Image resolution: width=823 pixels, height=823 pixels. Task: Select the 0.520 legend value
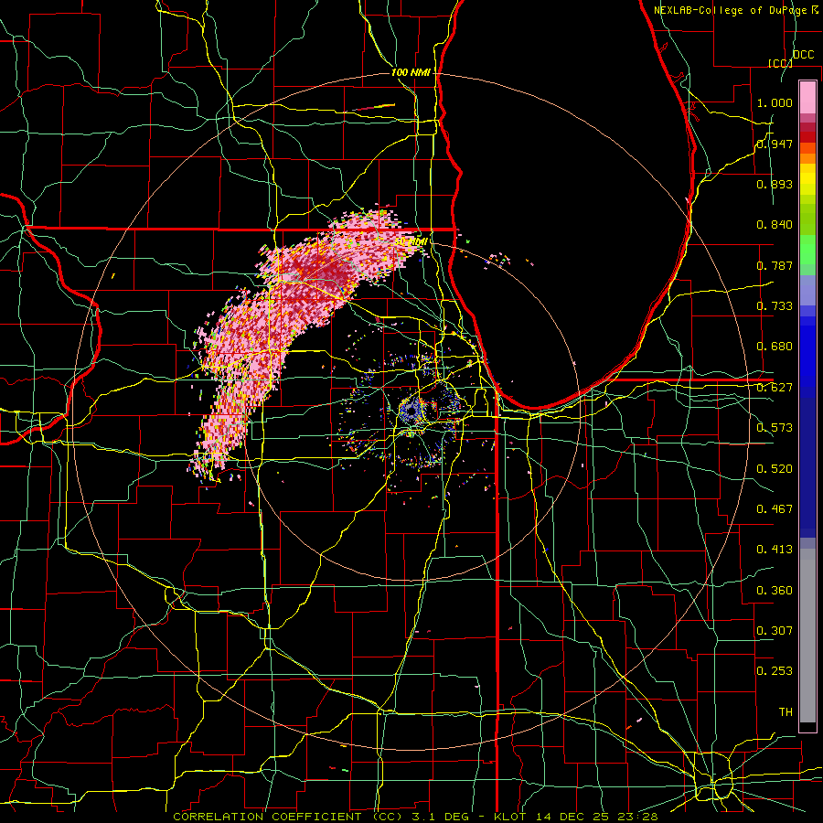tap(775, 469)
